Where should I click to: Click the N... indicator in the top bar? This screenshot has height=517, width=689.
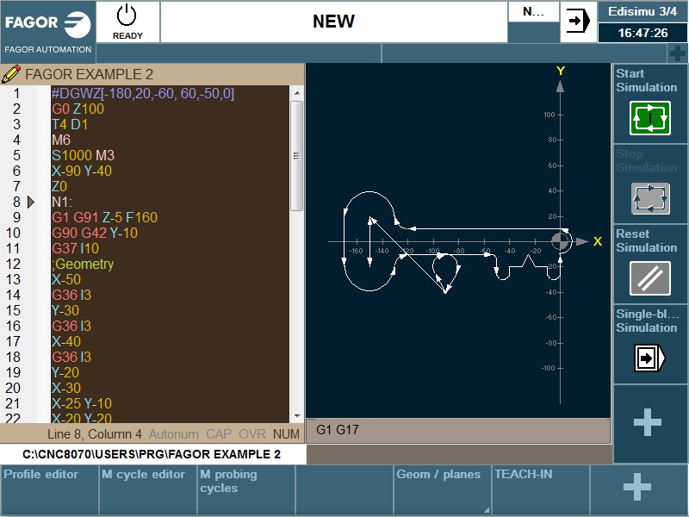(x=532, y=13)
